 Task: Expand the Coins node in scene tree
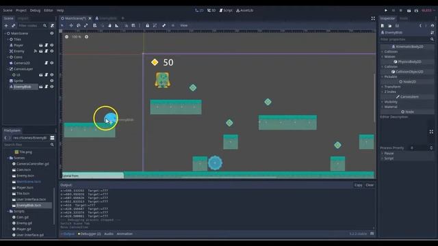(x=8, y=57)
